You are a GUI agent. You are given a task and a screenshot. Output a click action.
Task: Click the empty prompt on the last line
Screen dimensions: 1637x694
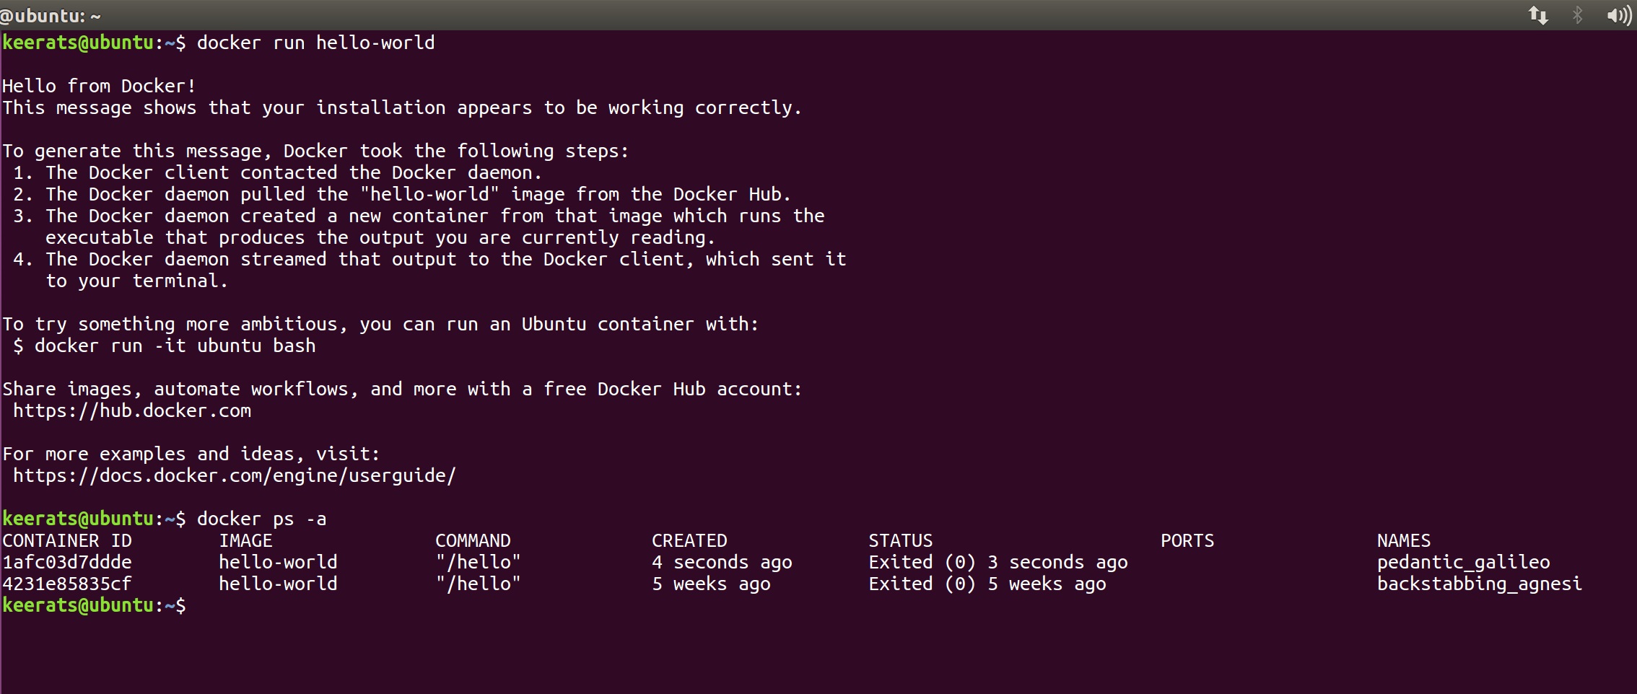point(94,605)
